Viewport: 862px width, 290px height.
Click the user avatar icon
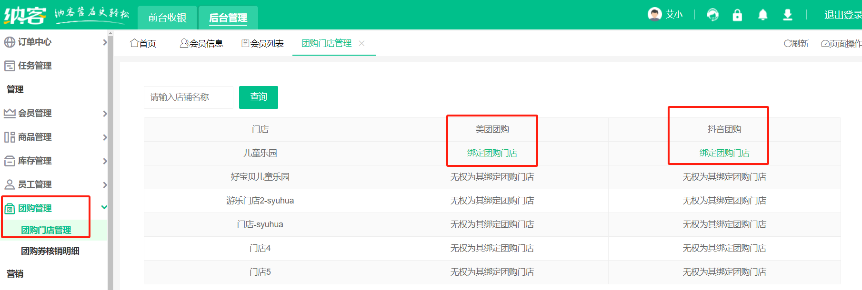[655, 14]
